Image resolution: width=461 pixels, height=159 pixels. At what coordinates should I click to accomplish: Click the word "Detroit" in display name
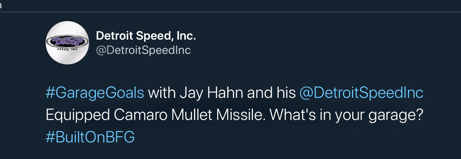pyautogui.click(x=114, y=36)
